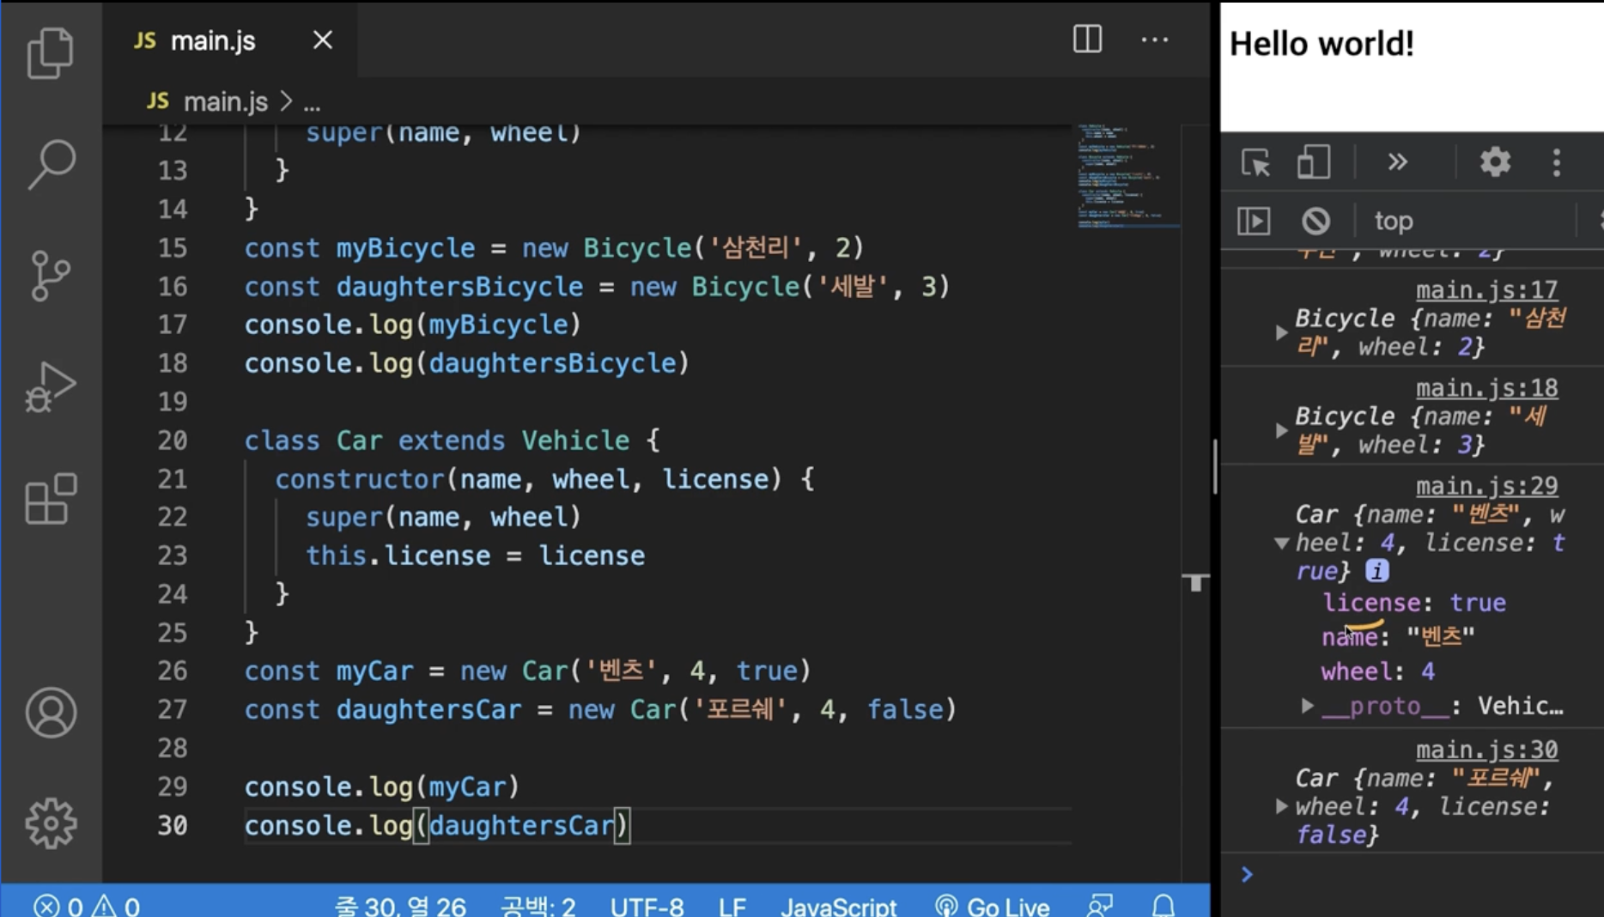
Task: Change the UTF-8 encoding
Action: click(x=647, y=906)
